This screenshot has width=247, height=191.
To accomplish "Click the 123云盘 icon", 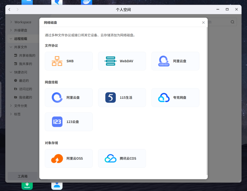I will click(57, 122).
